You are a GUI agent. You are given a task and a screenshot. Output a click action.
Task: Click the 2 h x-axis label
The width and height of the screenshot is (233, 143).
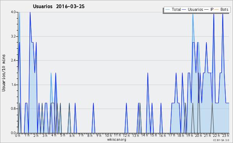tap(36, 135)
